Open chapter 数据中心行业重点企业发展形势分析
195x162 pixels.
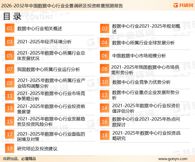click(146, 95)
